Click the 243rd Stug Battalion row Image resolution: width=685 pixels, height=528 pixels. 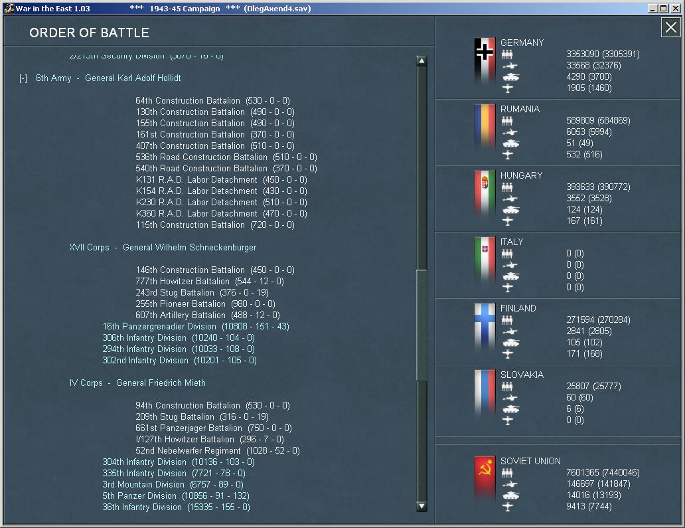coord(202,293)
